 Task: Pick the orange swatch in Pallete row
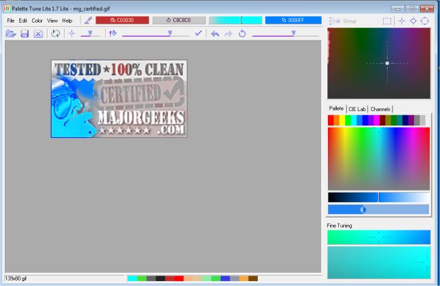[336, 120]
